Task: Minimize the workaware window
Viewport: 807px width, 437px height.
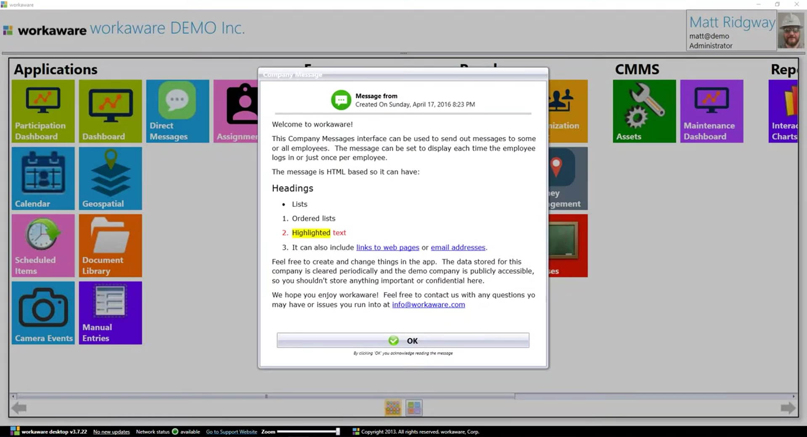Action: click(x=759, y=4)
